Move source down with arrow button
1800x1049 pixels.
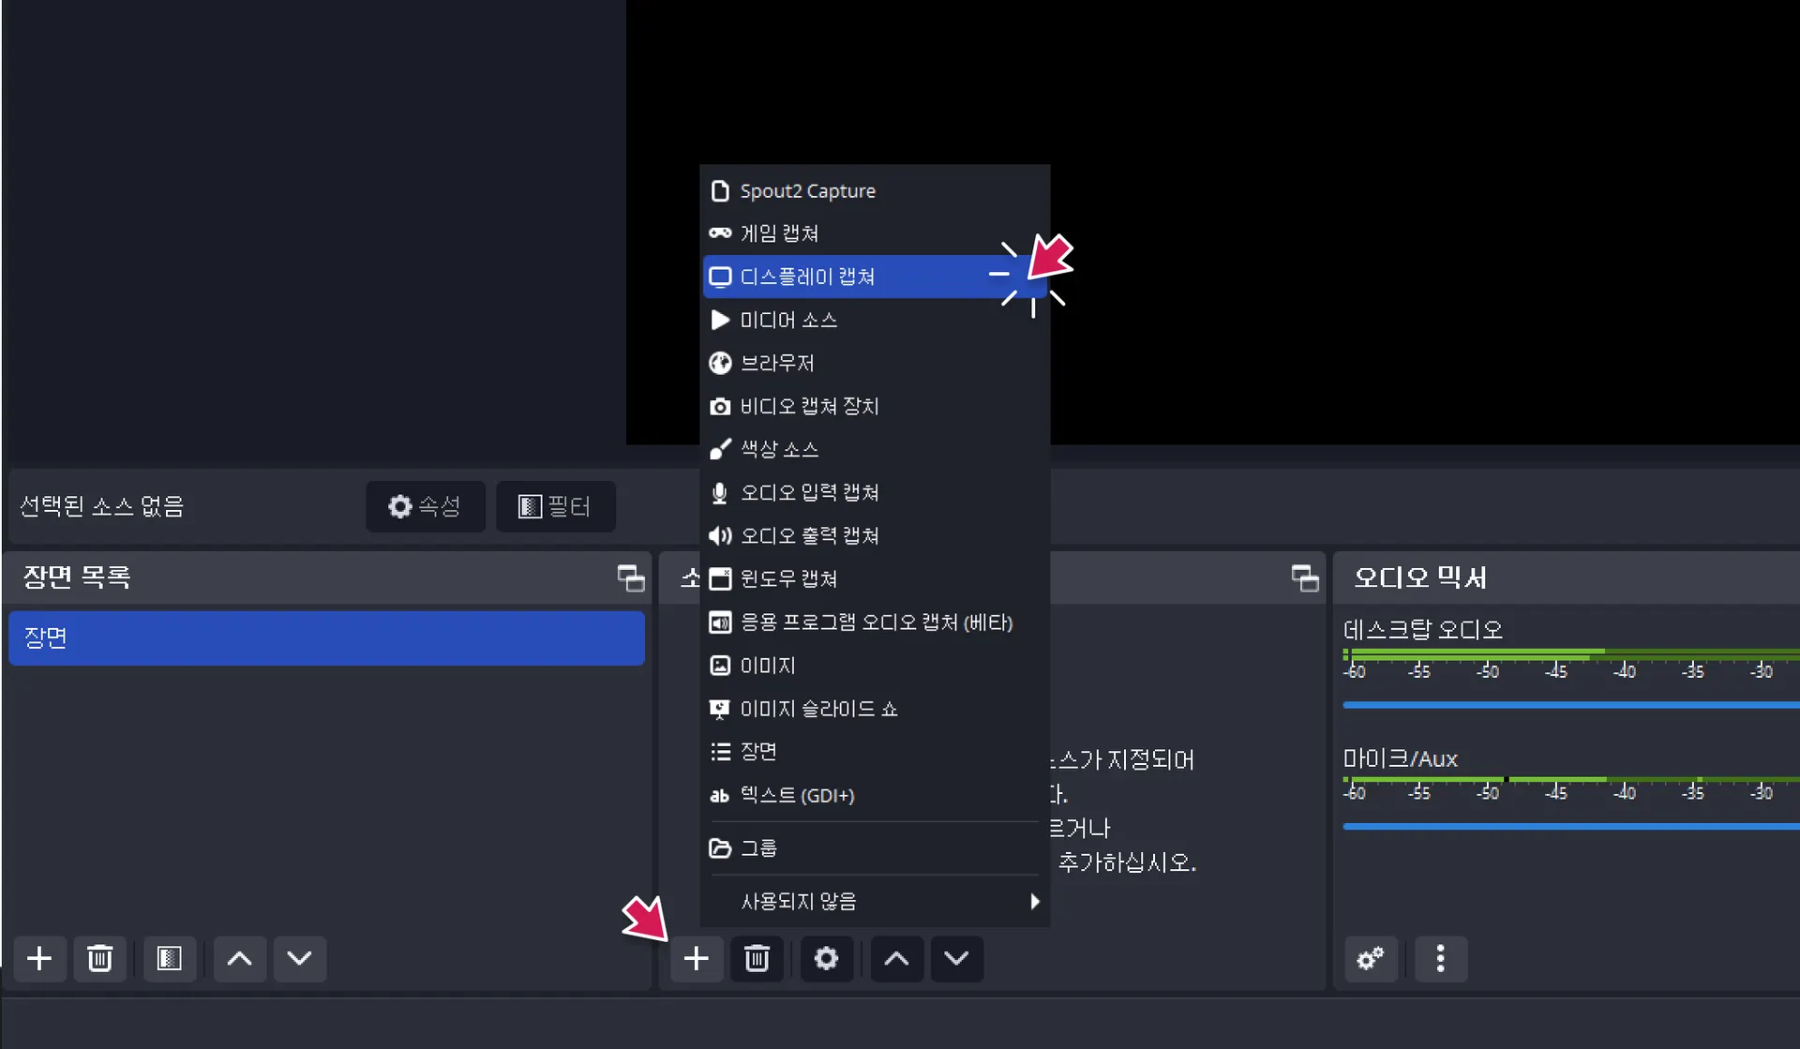(x=956, y=958)
